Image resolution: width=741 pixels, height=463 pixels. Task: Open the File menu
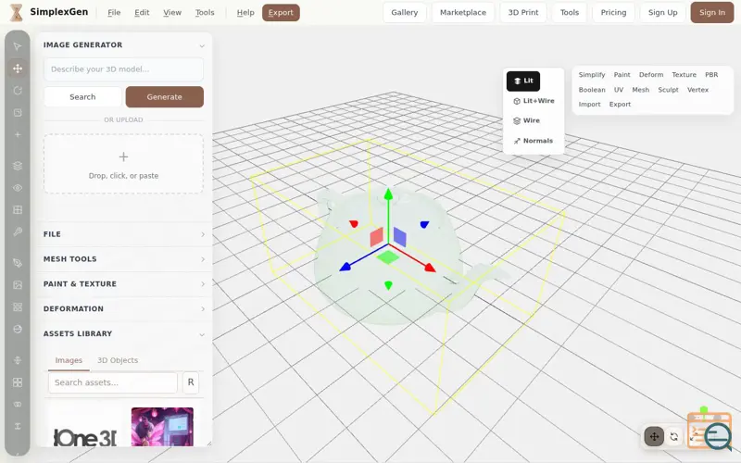(x=114, y=13)
